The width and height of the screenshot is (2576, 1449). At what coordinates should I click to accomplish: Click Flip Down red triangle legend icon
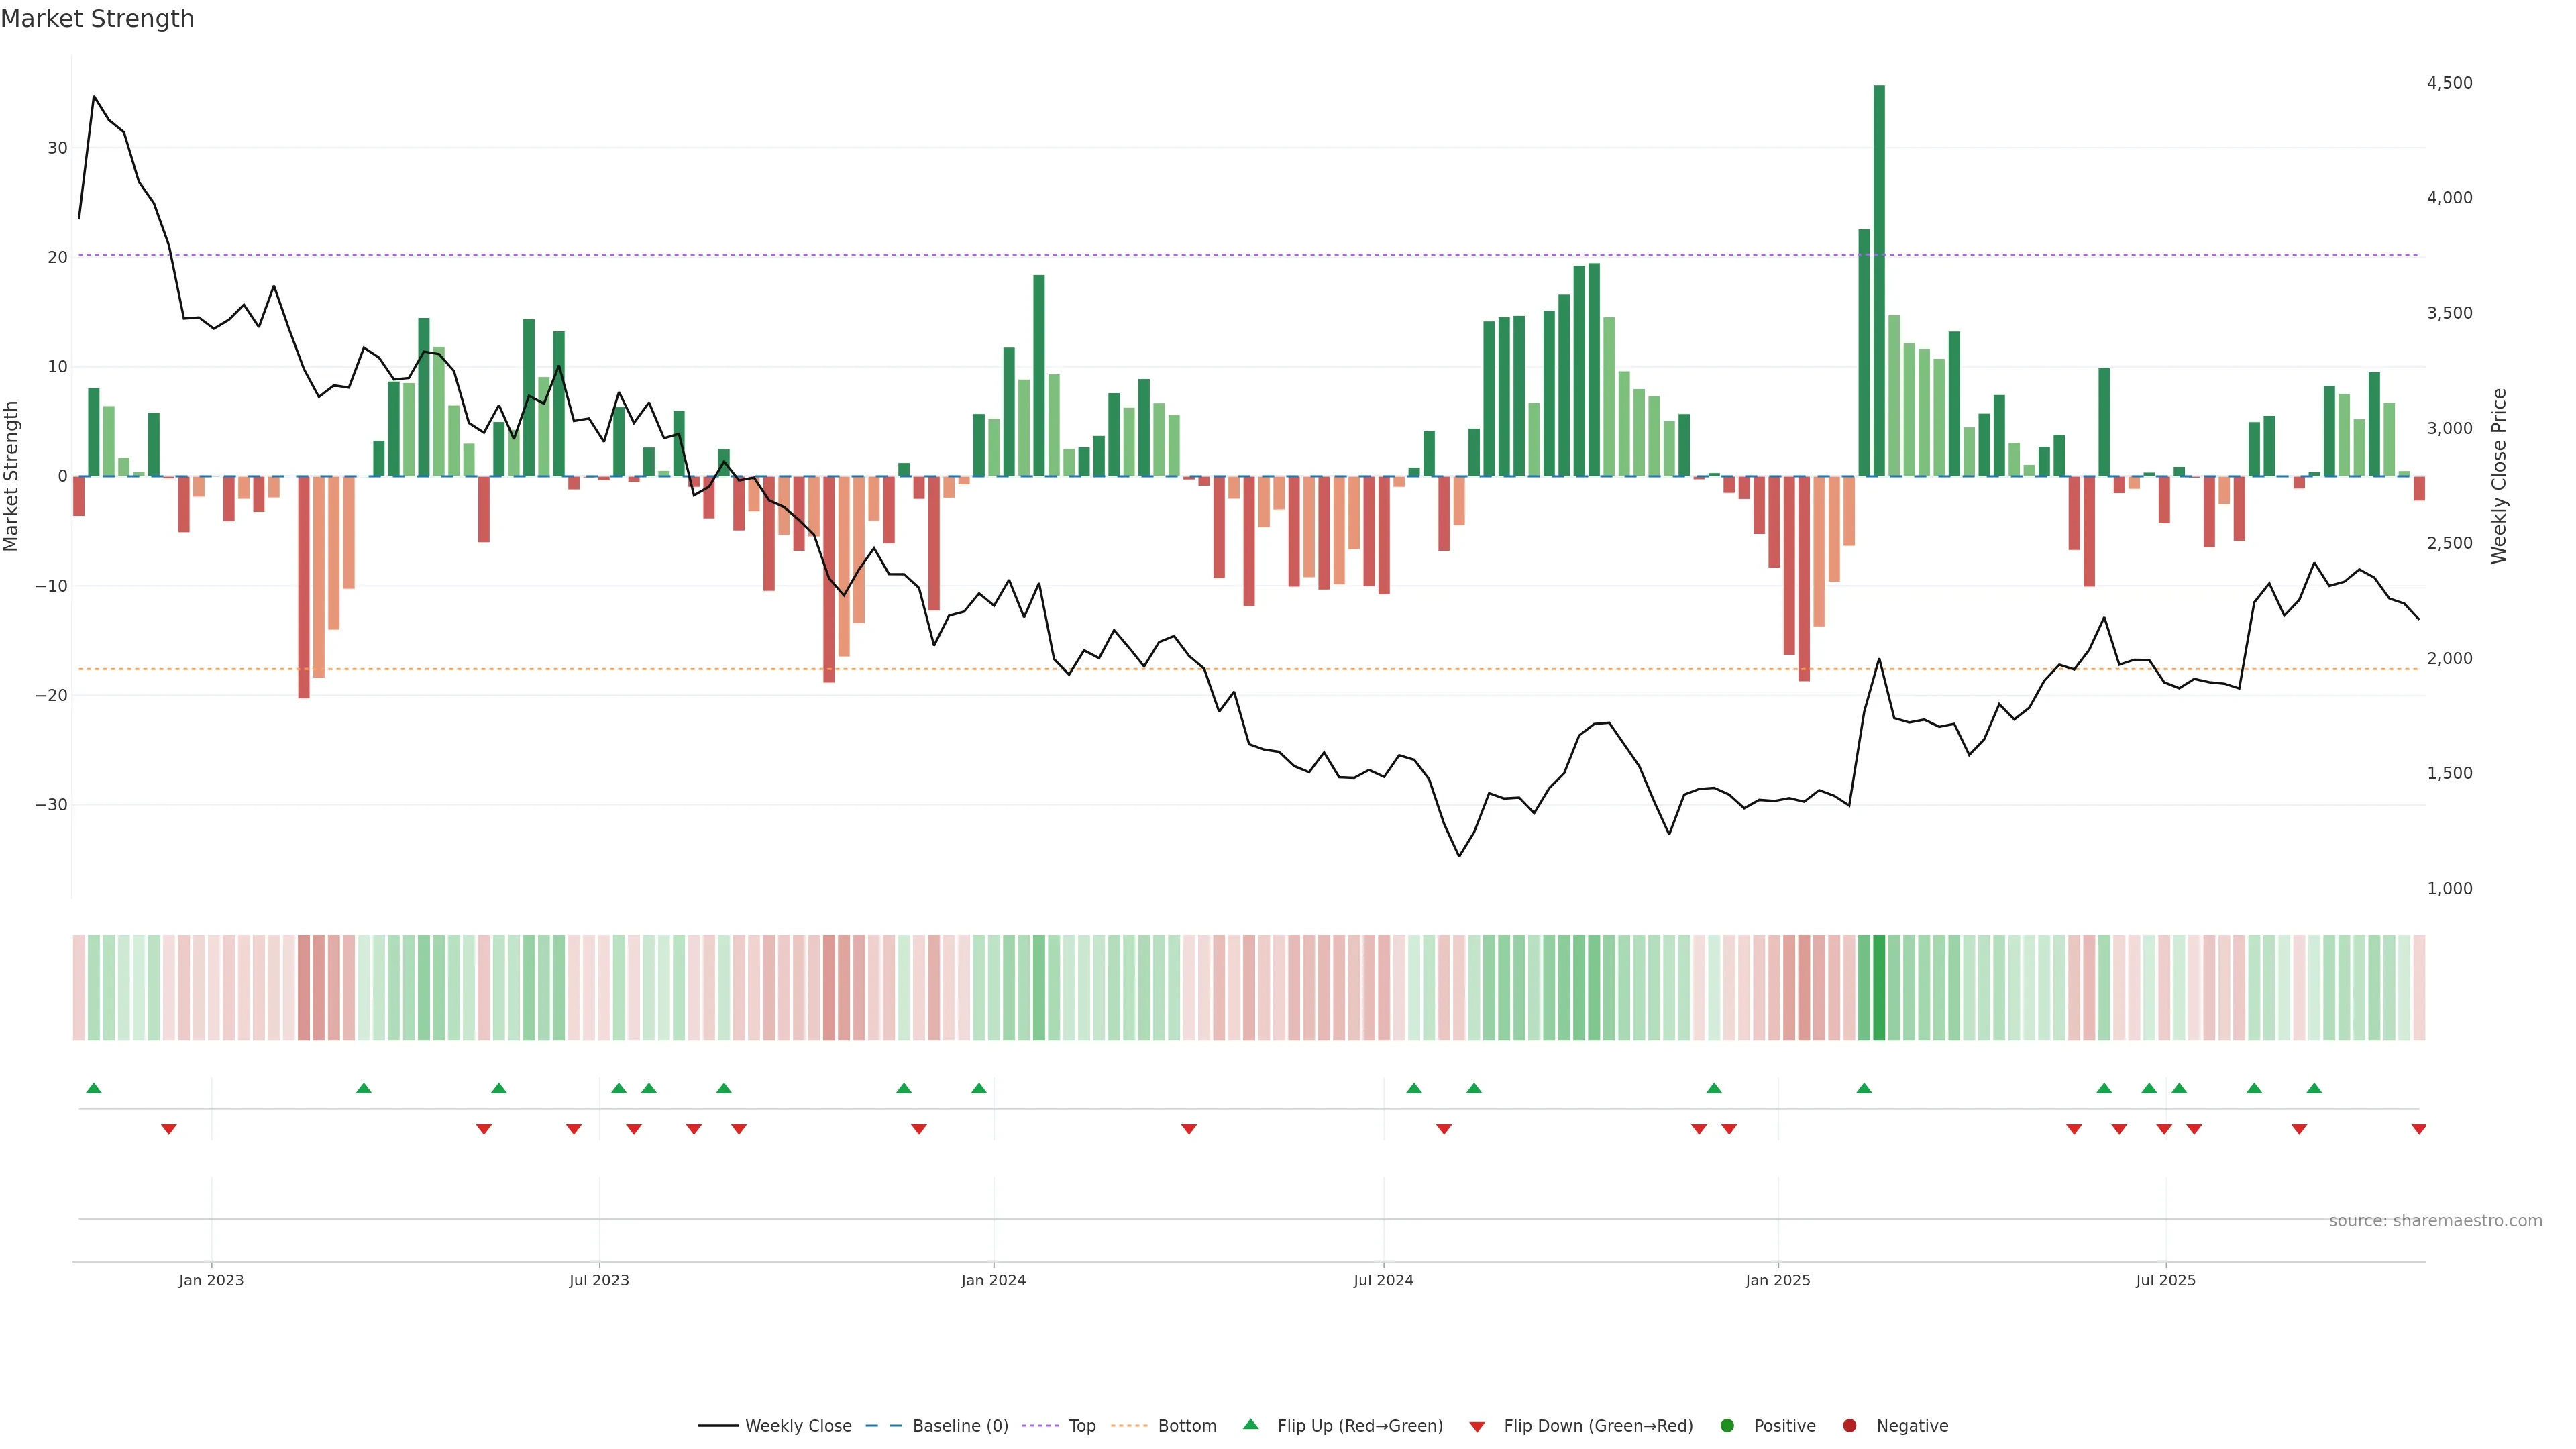(1477, 1427)
